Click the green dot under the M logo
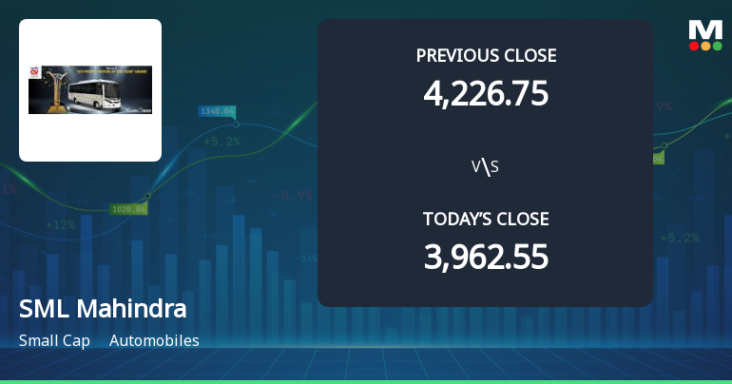The image size is (732, 384). 717,46
